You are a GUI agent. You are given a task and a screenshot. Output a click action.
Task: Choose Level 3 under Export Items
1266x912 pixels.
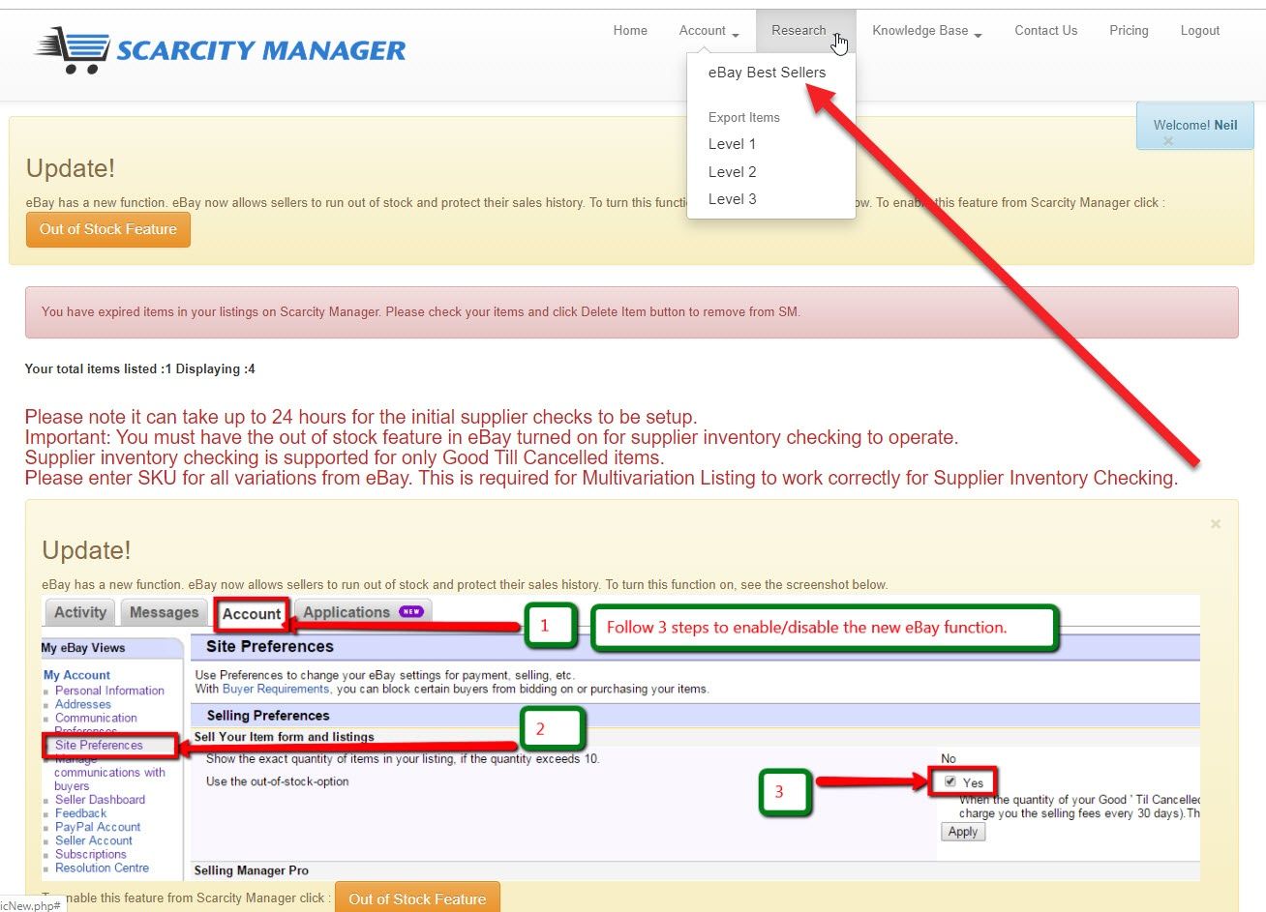(x=732, y=199)
